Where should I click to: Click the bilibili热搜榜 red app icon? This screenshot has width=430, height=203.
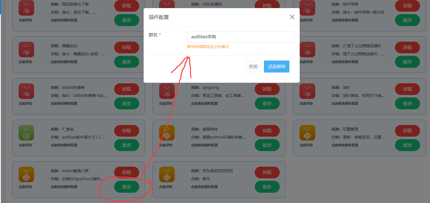(x=26, y=91)
